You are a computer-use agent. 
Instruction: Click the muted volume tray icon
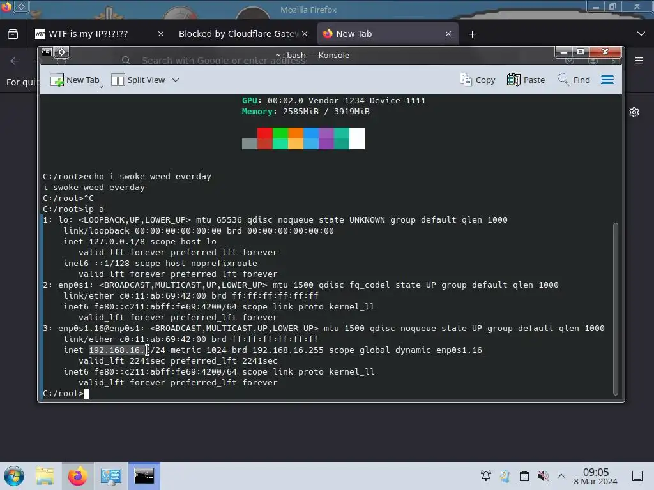pyautogui.click(x=543, y=476)
